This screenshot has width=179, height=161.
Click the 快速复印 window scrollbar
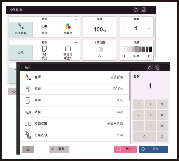(x=156, y=36)
